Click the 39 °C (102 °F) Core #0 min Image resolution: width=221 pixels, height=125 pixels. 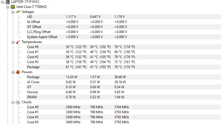point(100,47)
